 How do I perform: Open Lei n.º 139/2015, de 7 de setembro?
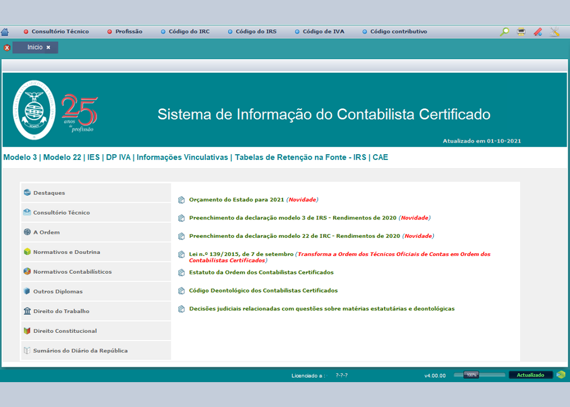click(241, 254)
